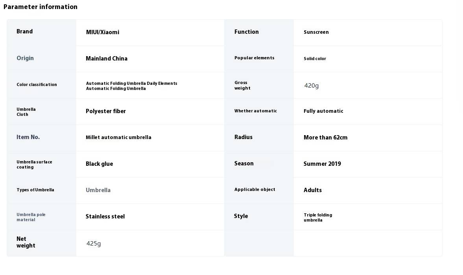
Task: Click the Triple folding umbrella style value
Action: click(x=318, y=218)
